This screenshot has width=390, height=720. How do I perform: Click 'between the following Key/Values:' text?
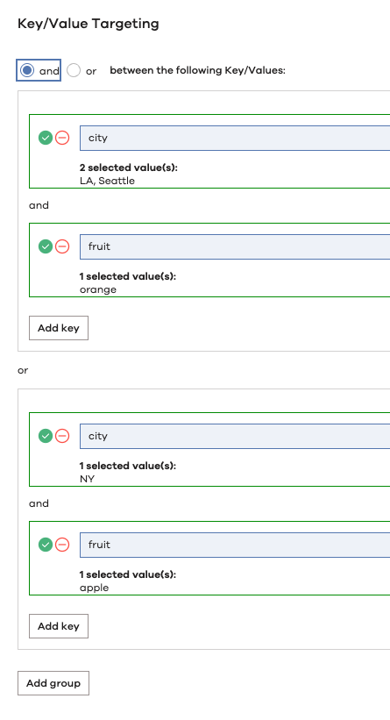point(198,70)
